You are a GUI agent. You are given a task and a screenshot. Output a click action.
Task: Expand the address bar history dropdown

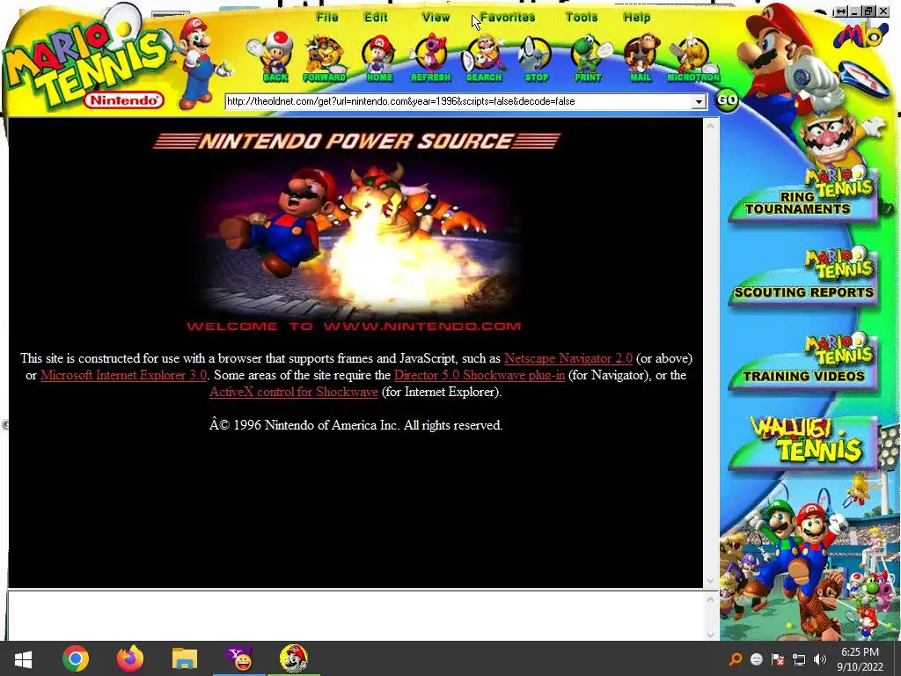698,102
